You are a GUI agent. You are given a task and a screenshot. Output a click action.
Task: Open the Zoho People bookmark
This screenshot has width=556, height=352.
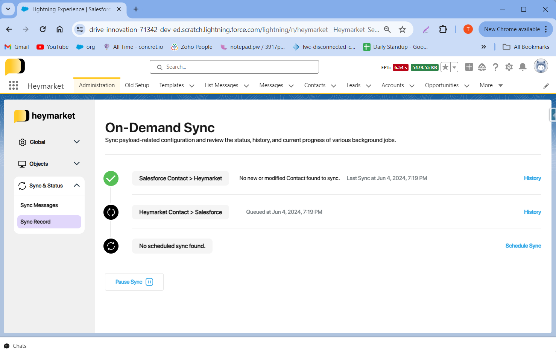191,47
